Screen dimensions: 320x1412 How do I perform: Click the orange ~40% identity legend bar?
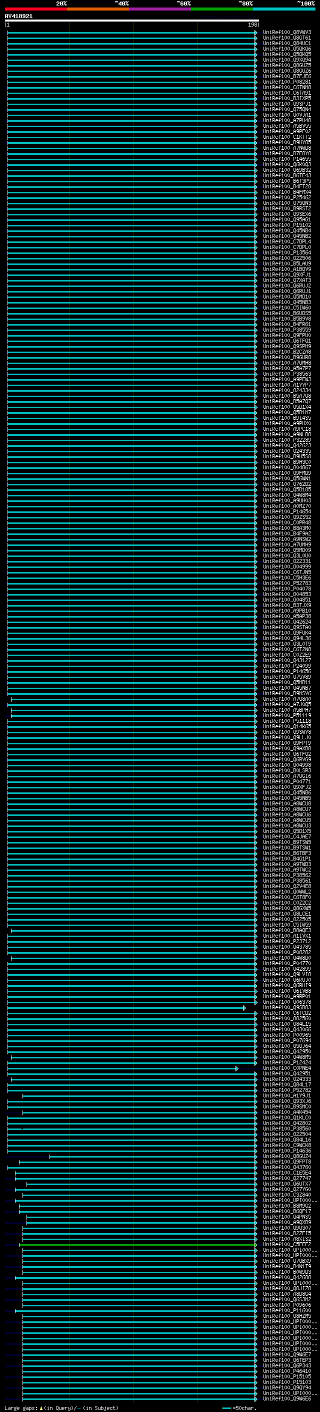click(x=98, y=9)
